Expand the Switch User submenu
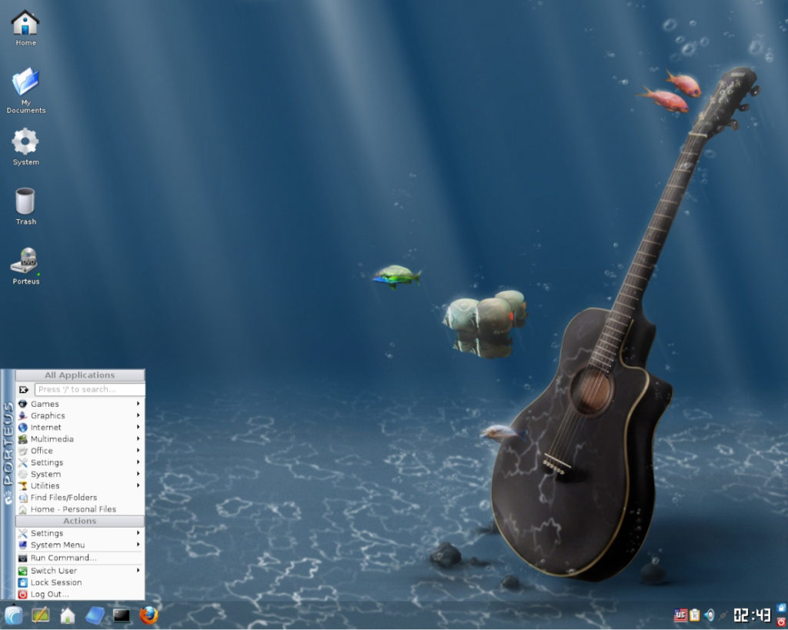 pos(53,570)
